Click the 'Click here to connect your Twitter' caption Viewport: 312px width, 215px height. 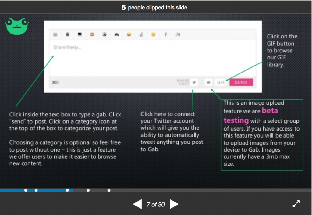pos(172,131)
